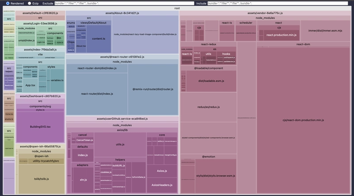Select the redux/es/redux.js block
The image size is (354, 196).
208,107
